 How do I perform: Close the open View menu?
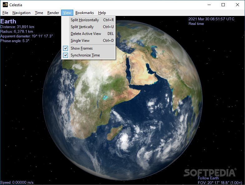[67, 13]
